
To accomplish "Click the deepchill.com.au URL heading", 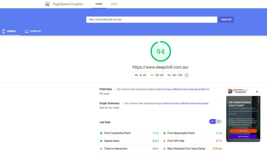I will pos(161,67).
